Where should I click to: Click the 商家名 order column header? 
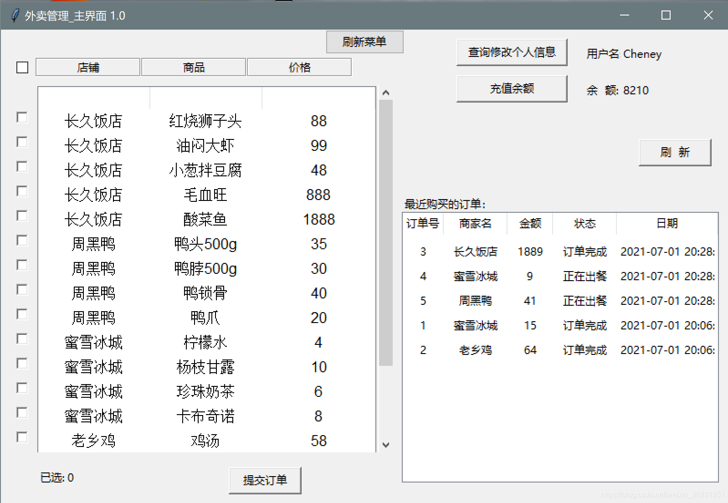[x=475, y=223]
